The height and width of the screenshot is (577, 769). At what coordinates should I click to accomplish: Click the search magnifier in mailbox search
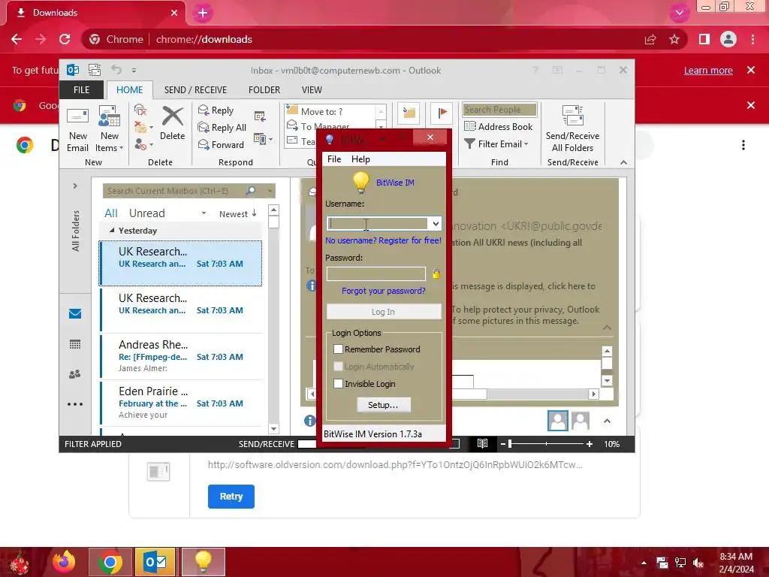point(251,190)
